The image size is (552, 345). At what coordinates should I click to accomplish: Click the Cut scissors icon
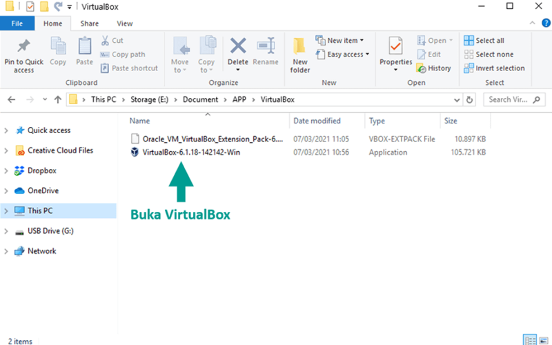point(105,41)
